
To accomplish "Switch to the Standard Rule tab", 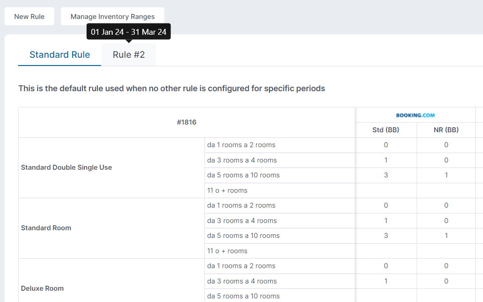I will pos(60,55).
